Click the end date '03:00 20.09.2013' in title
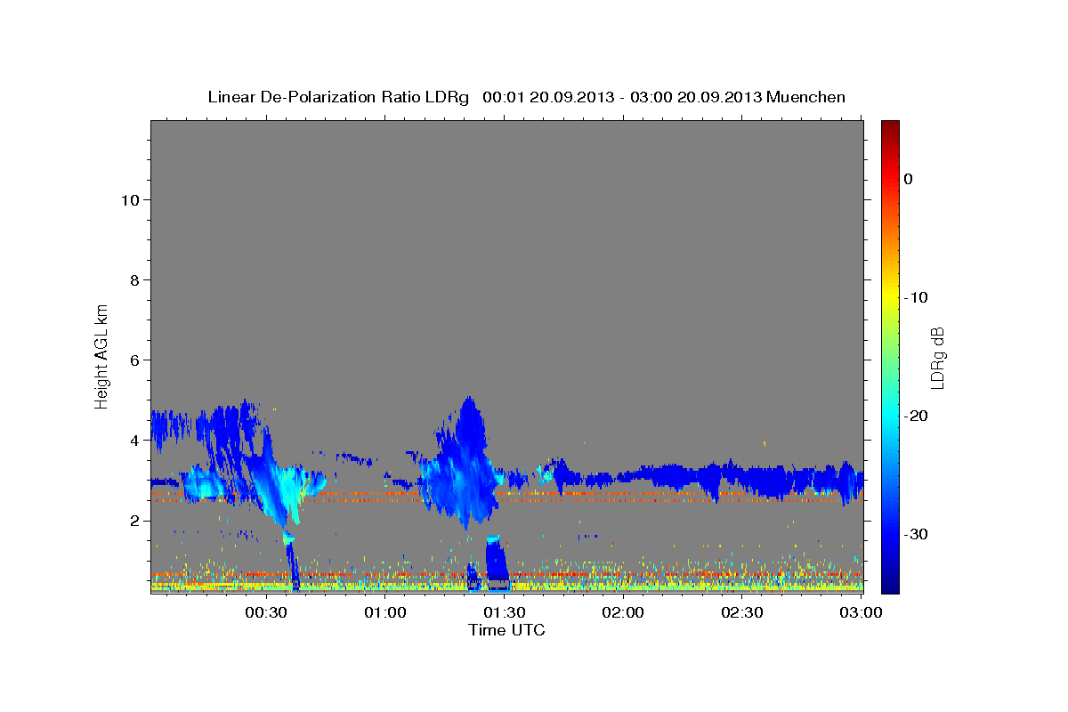 coord(695,97)
